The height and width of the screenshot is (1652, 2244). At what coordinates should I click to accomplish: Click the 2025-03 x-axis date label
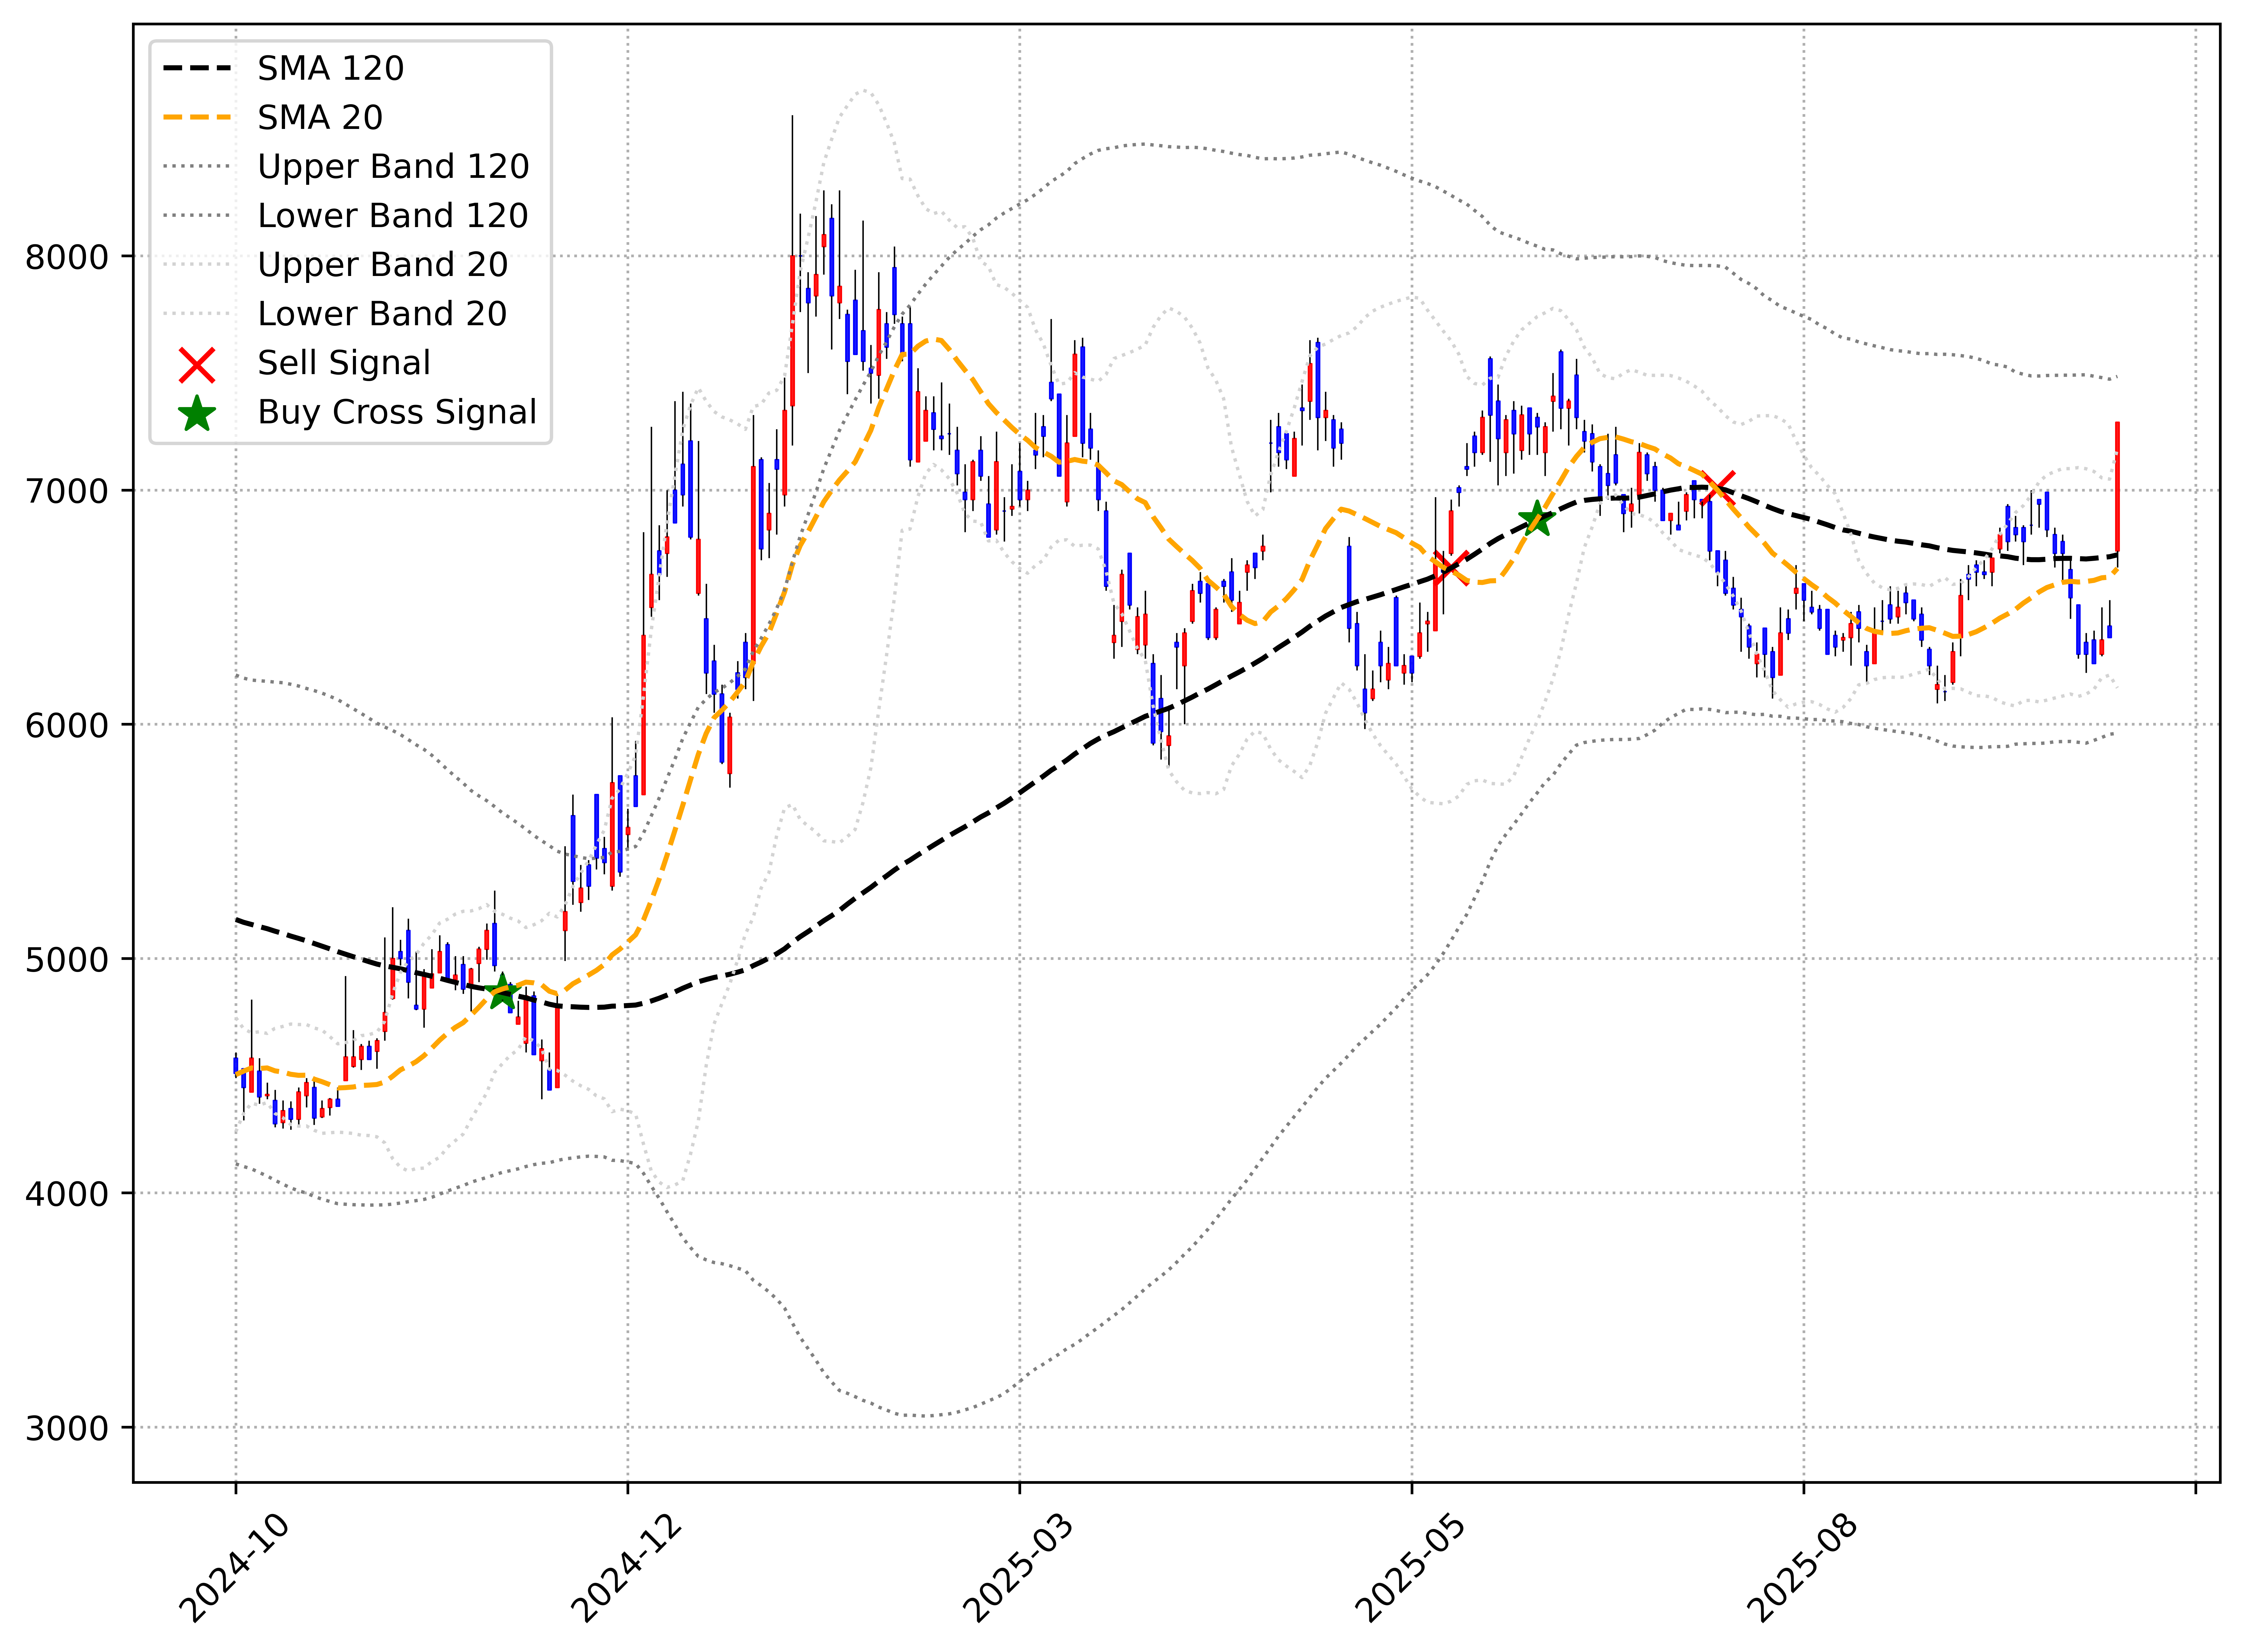tap(1018, 1568)
